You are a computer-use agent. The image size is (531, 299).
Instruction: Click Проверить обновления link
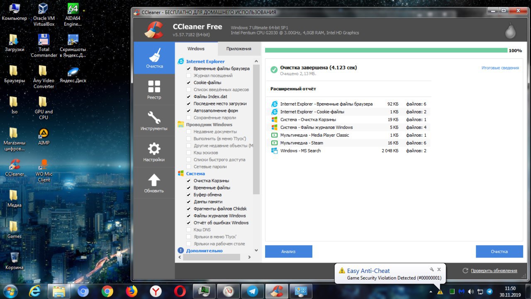(x=494, y=271)
